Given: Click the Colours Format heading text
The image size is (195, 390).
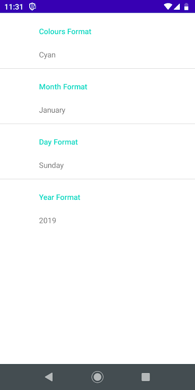Looking at the screenshot, I should [x=65, y=32].
